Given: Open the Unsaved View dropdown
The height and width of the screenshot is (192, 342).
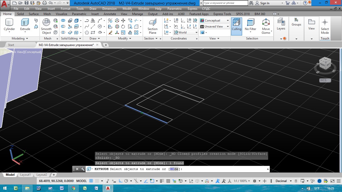Looking at the screenshot, I should 215,26.
